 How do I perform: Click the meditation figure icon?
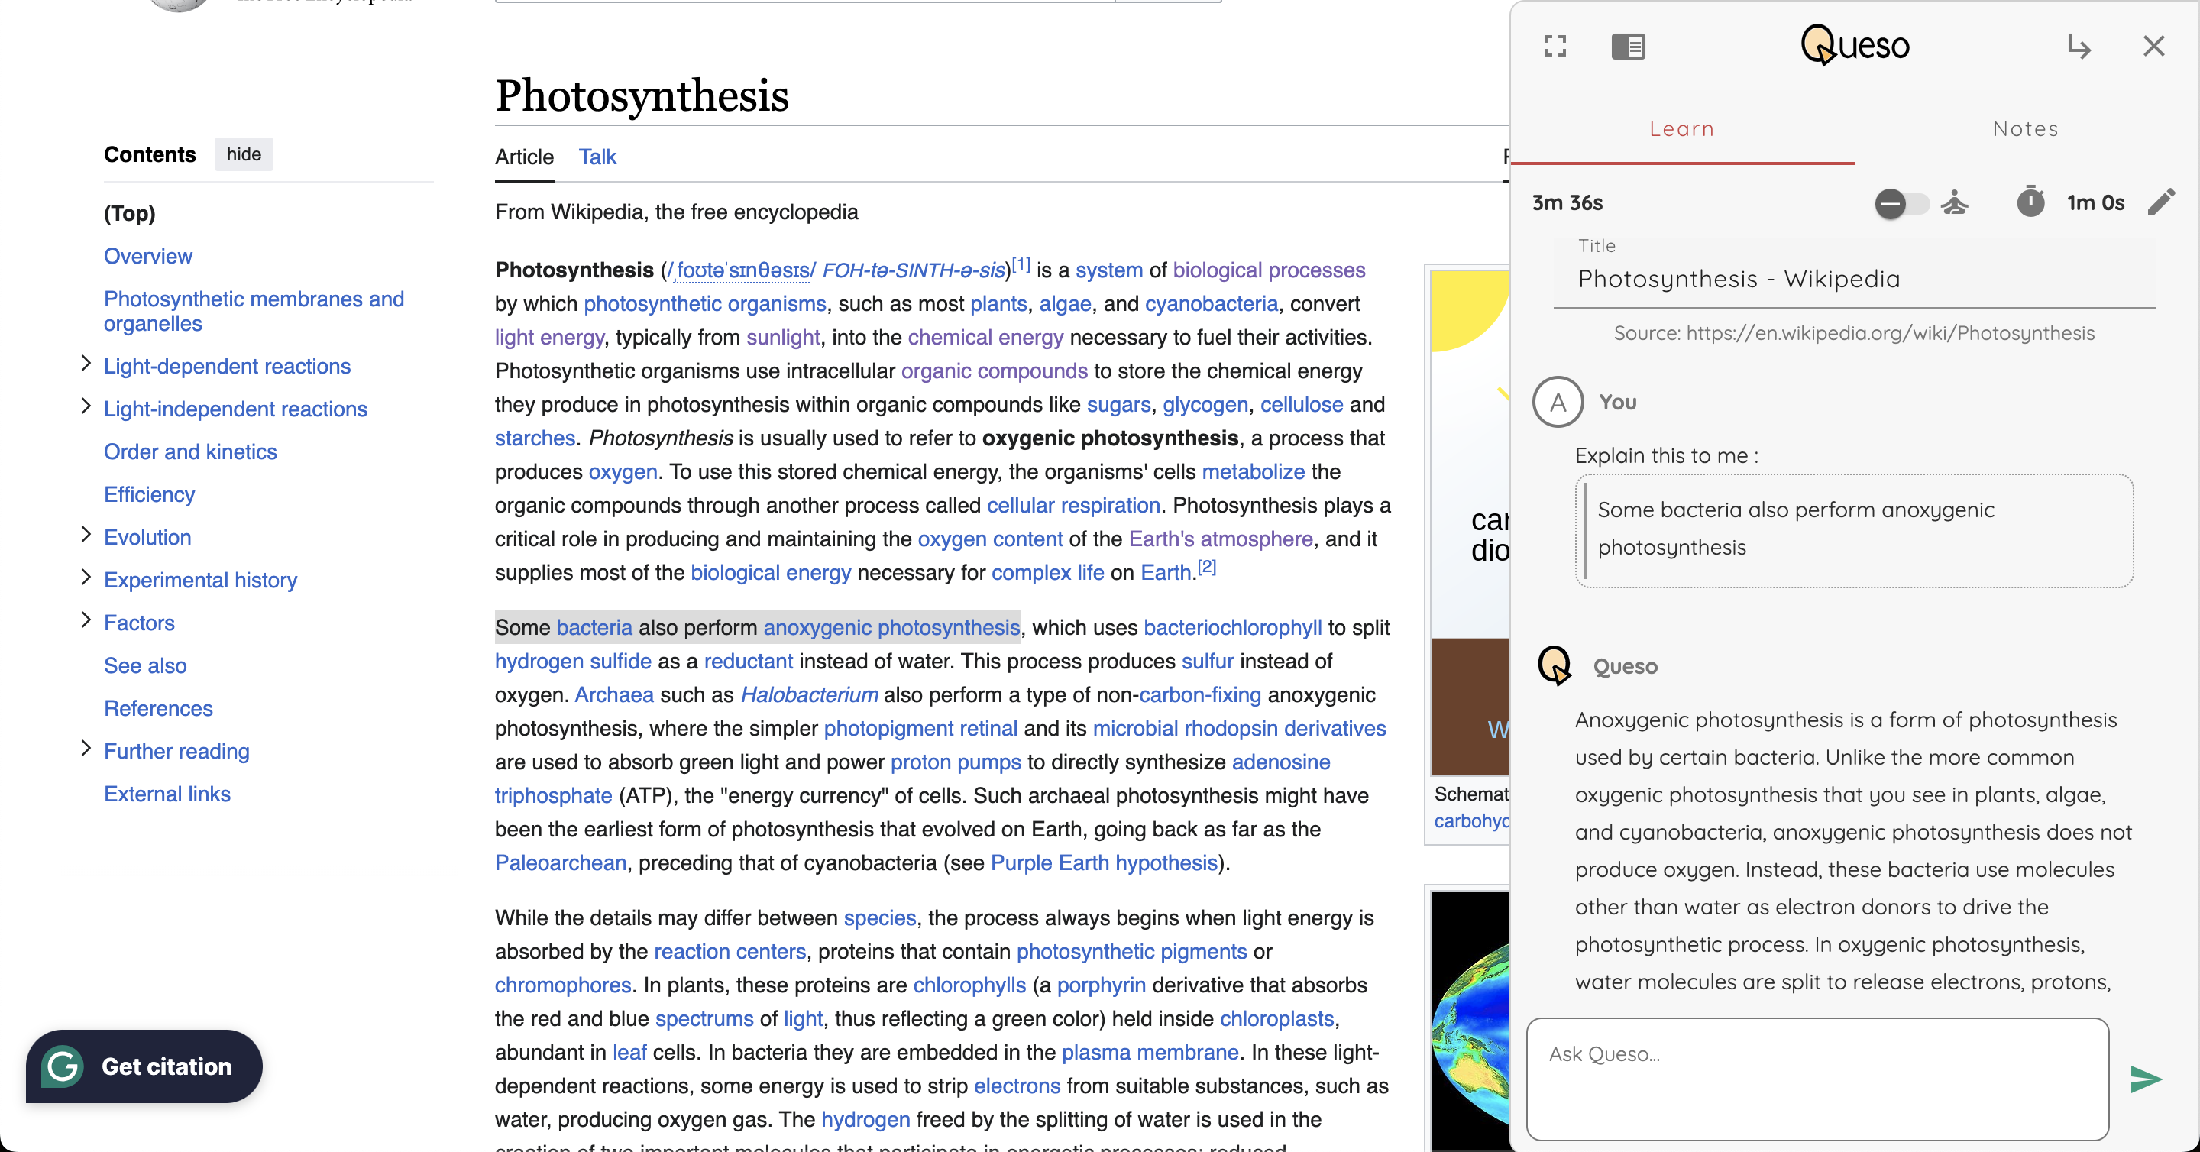pyautogui.click(x=1954, y=203)
